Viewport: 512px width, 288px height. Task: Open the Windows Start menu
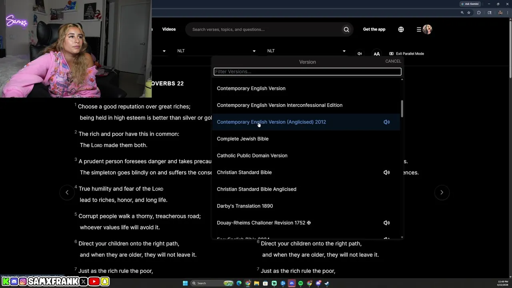(x=185, y=283)
